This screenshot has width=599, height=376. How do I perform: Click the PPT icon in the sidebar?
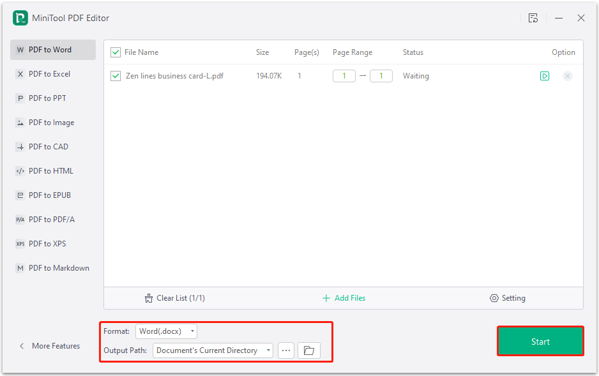[x=20, y=98]
